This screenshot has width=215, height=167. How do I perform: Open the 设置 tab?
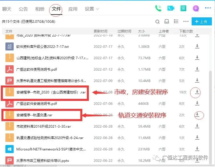coord(89,9)
